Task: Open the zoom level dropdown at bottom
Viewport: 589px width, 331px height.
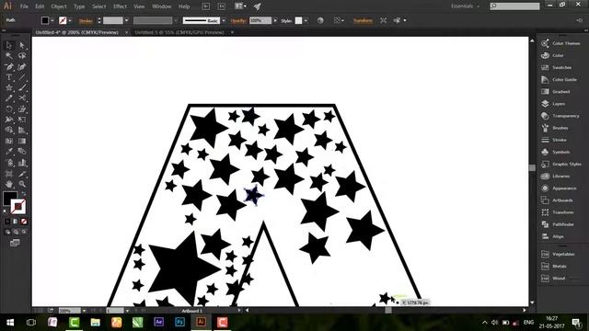Action: pyautogui.click(x=84, y=311)
